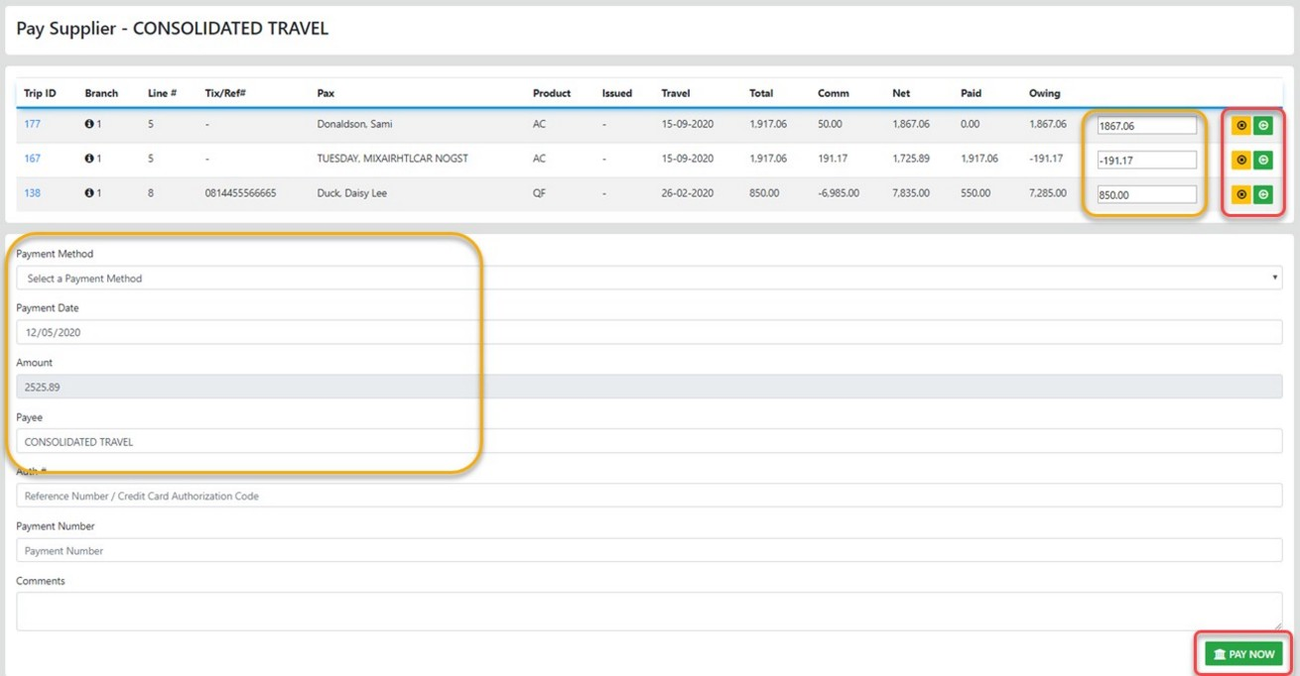Click green C icon for trip 177
1300x676 pixels.
[x=1262, y=126]
